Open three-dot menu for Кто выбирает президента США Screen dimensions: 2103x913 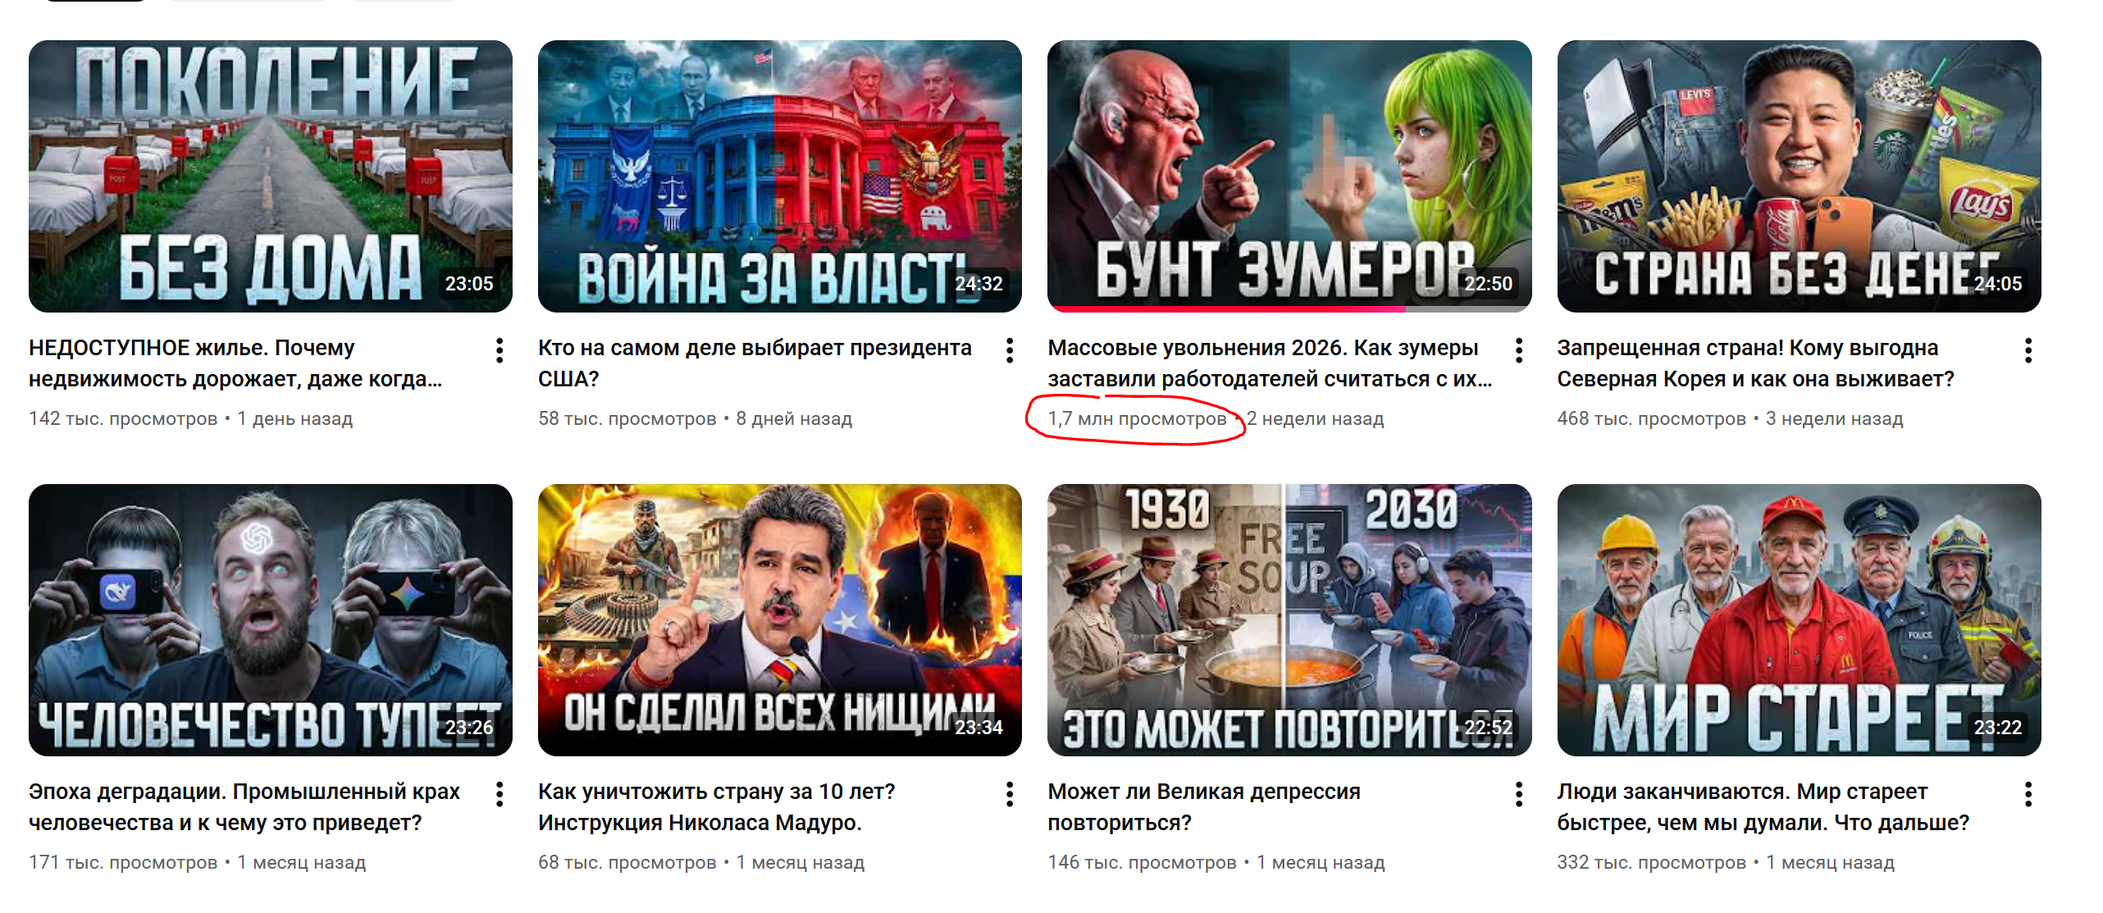[x=1010, y=350]
